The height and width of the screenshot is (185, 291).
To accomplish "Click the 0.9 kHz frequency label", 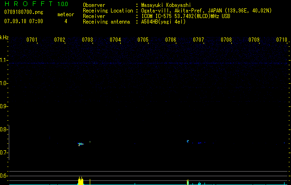I will (4, 106).
